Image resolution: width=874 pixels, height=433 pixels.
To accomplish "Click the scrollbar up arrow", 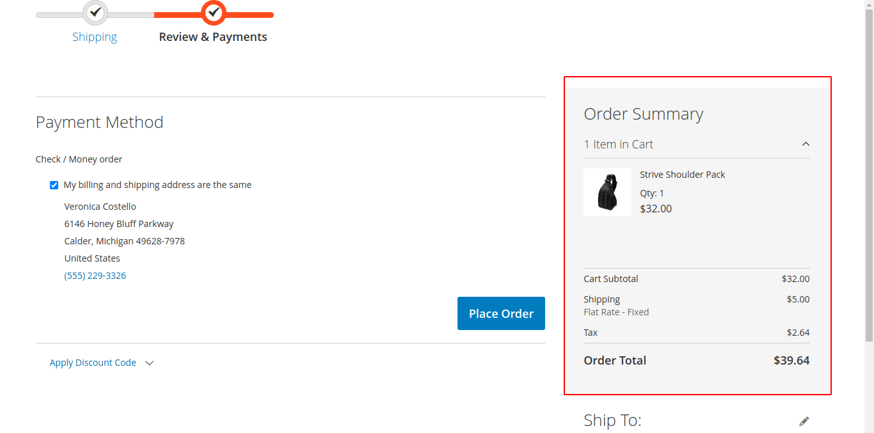I will point(869,4).
